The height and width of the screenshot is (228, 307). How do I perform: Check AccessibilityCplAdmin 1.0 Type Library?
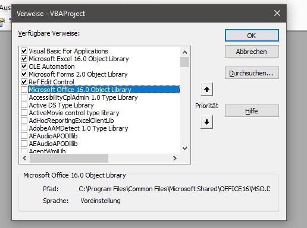click(24, 97)
